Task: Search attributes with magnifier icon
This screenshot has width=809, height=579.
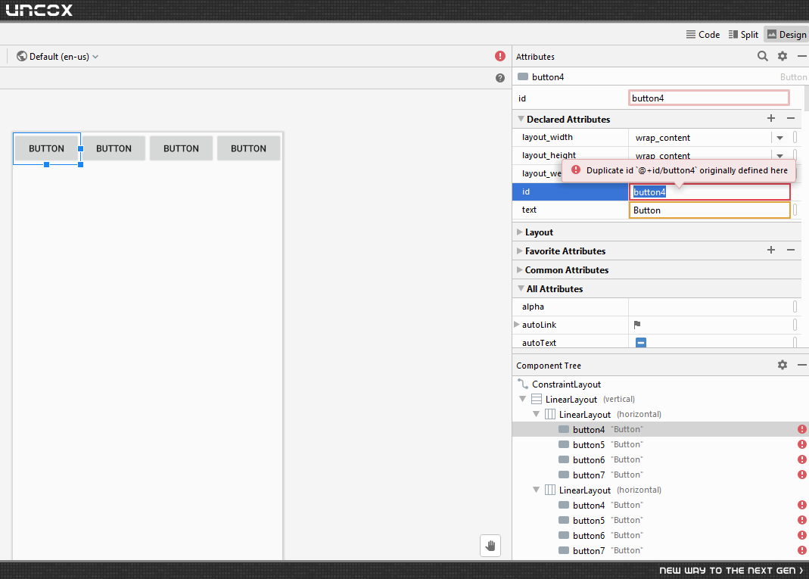Action: coord(762,56)
